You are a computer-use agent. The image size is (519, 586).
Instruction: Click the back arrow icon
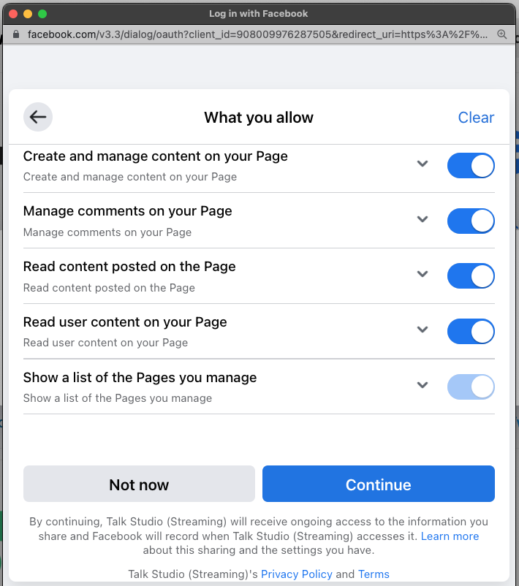pos(38,117)
